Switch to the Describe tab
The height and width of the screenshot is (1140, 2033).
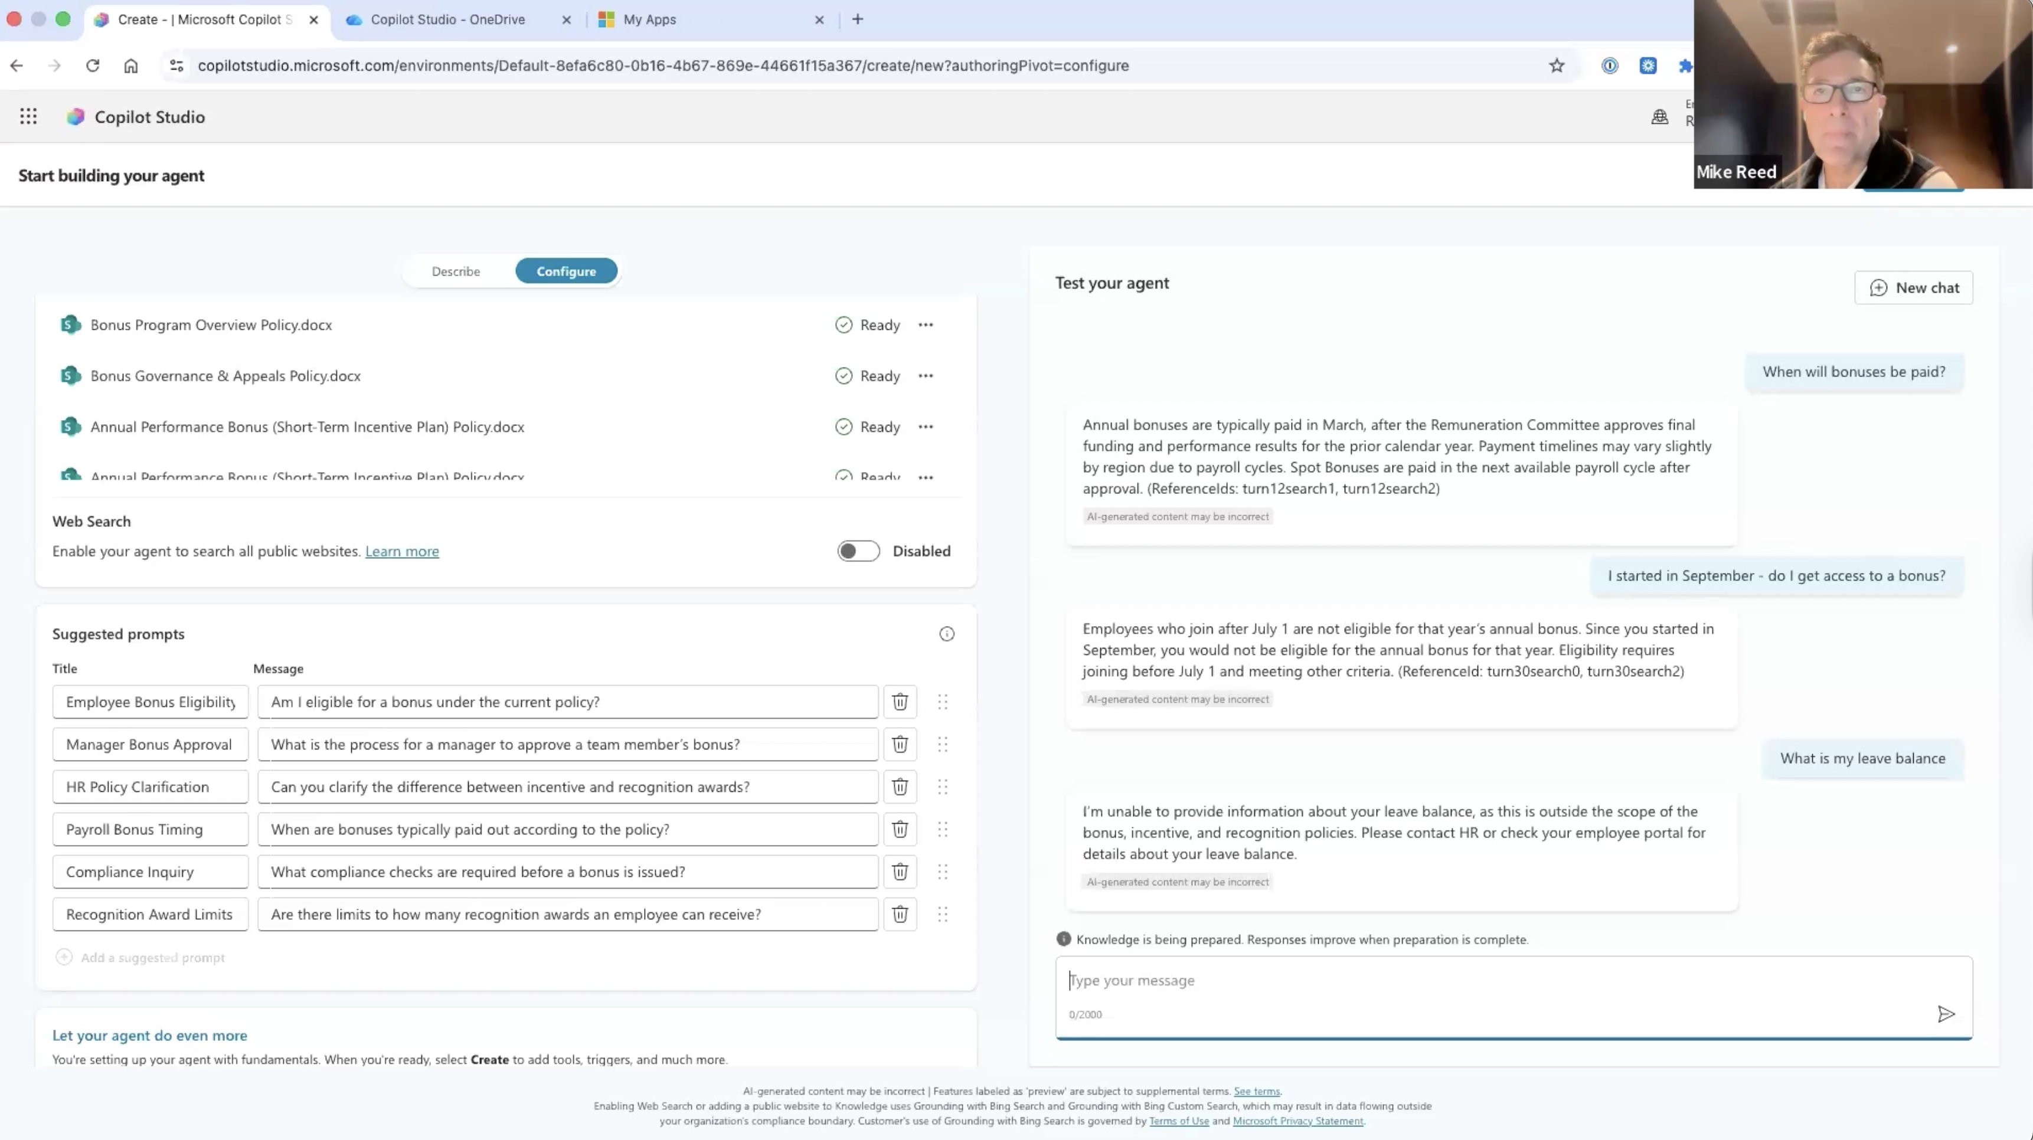(455, 271)
